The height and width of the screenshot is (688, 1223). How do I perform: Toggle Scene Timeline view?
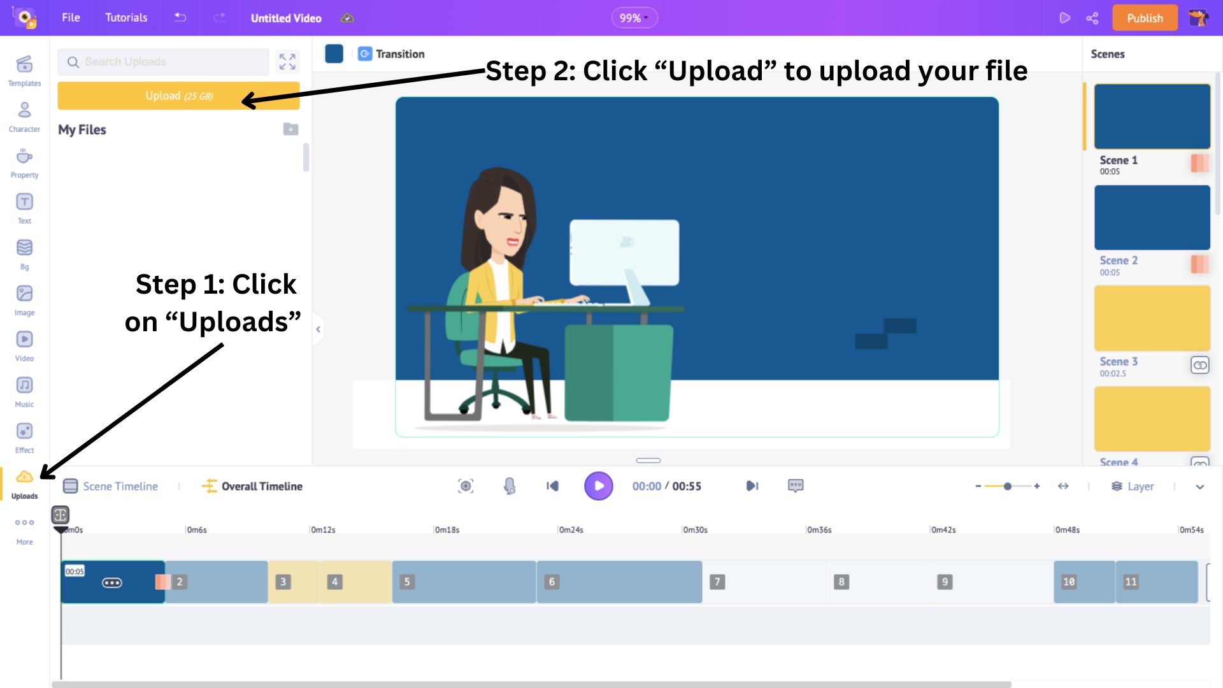coord(110,485)
